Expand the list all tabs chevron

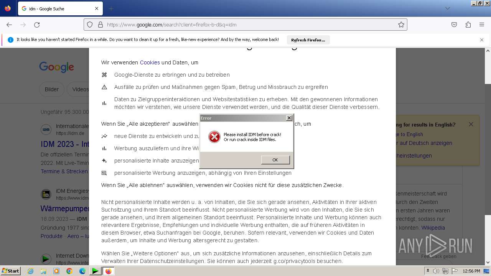coord(448,8)
